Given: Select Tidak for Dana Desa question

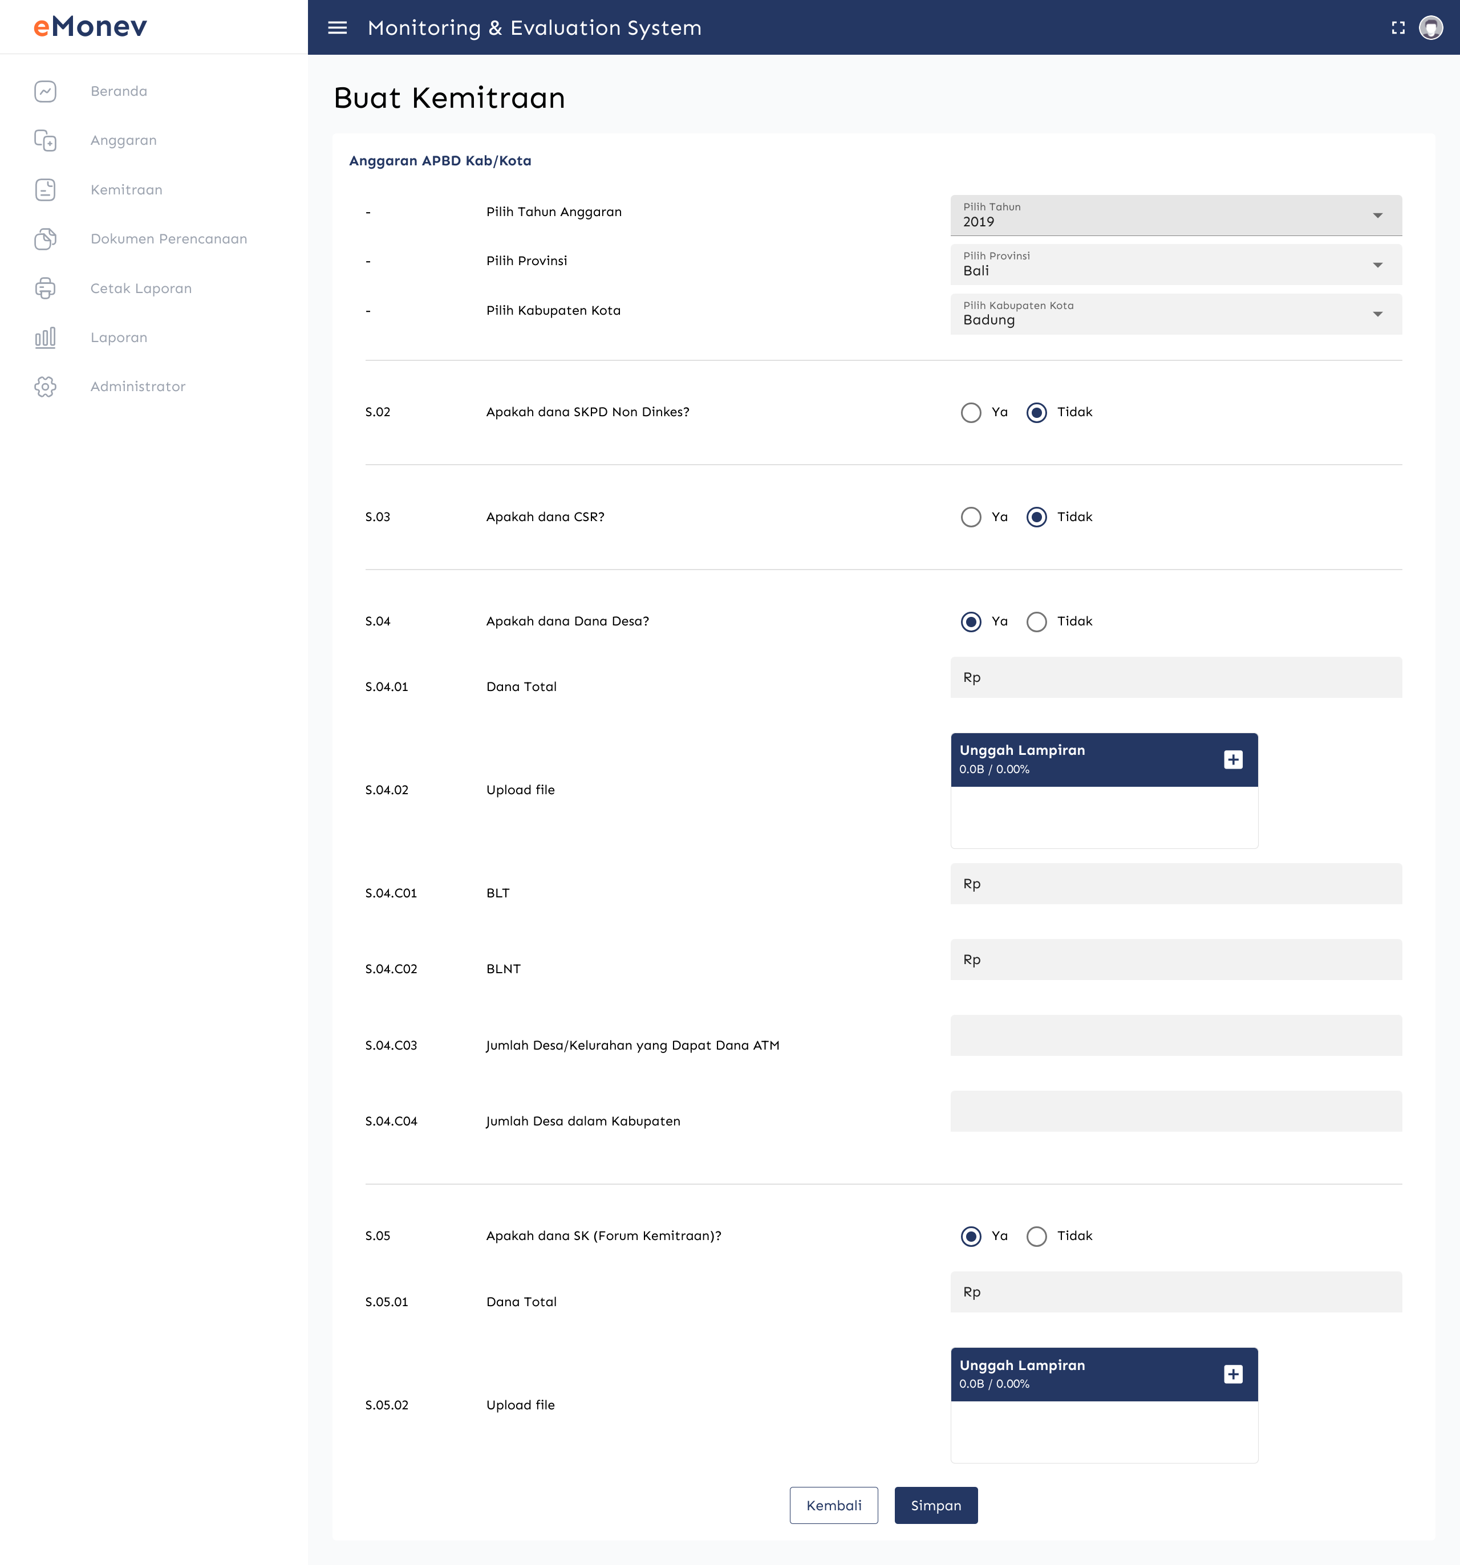Looking at the screenshot, I should [1036, 622].
